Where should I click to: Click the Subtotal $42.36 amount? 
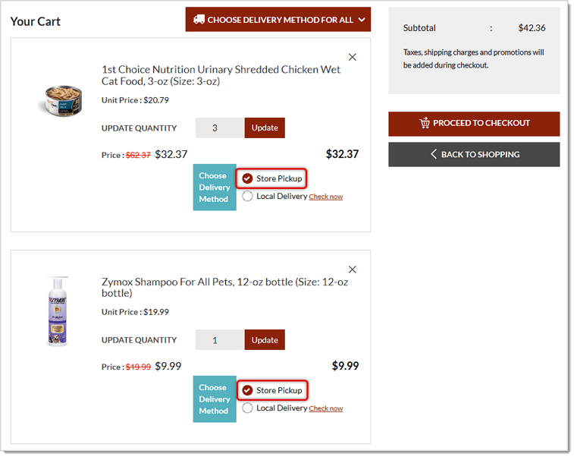click(x=532, y=28)
